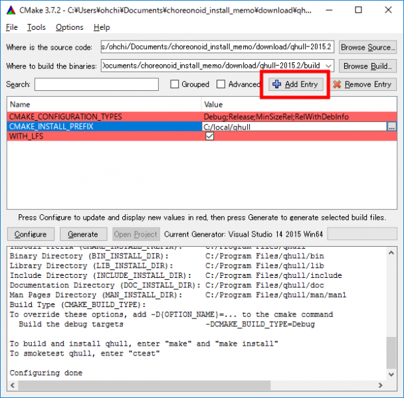Screen dimensions: 404x398
Task: Click Browse Source button
Action: [x=367, y=47]
